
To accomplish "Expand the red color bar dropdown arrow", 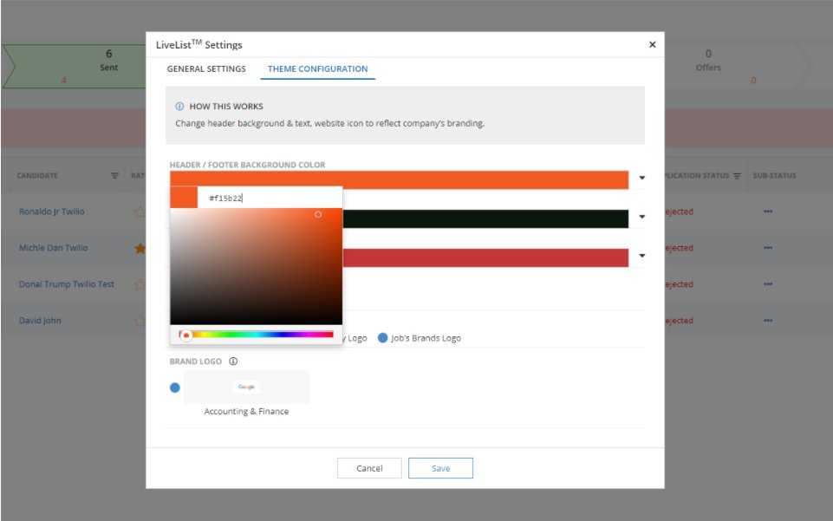I will (x=641, y=256).
